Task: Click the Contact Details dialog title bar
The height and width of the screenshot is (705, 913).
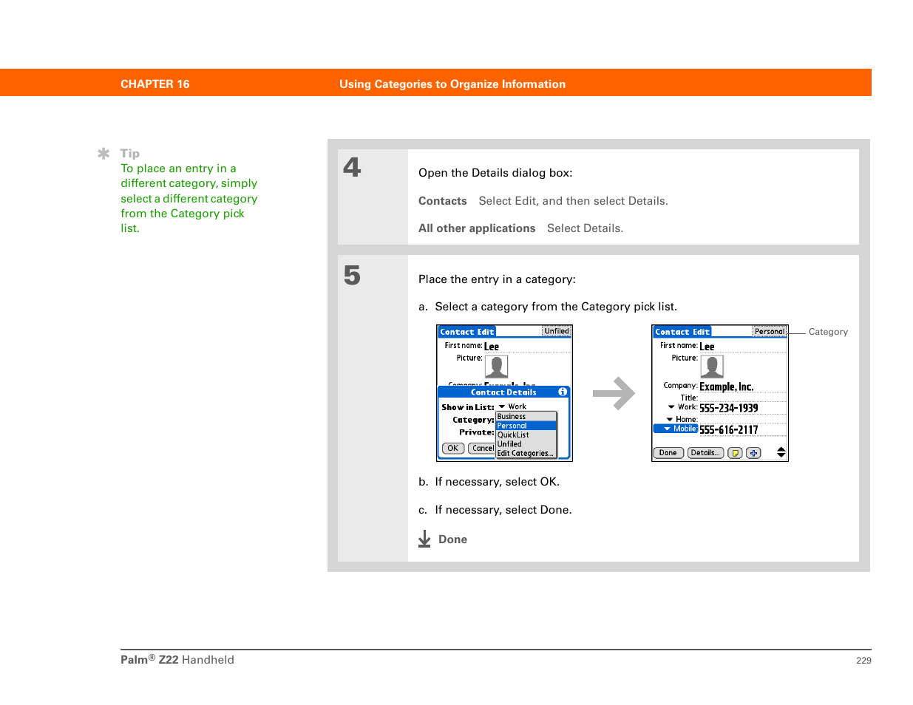Action: [503, 392]
